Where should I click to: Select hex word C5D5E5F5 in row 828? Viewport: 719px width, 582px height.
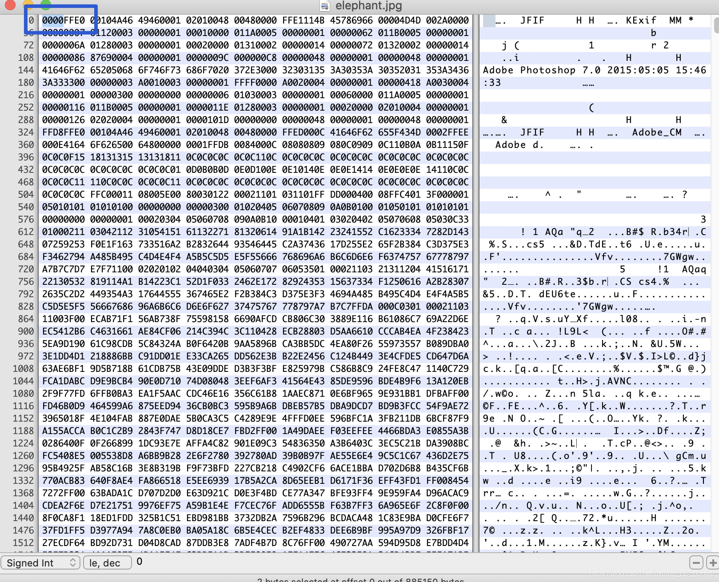(63, 307)
